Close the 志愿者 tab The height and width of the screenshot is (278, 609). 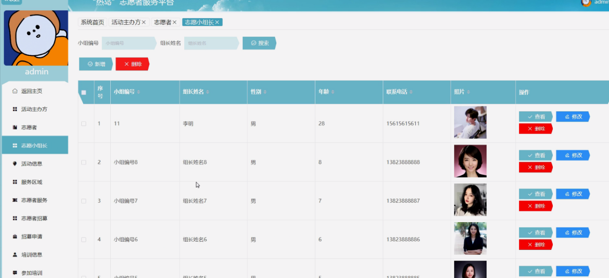click(x=175, y=22)
